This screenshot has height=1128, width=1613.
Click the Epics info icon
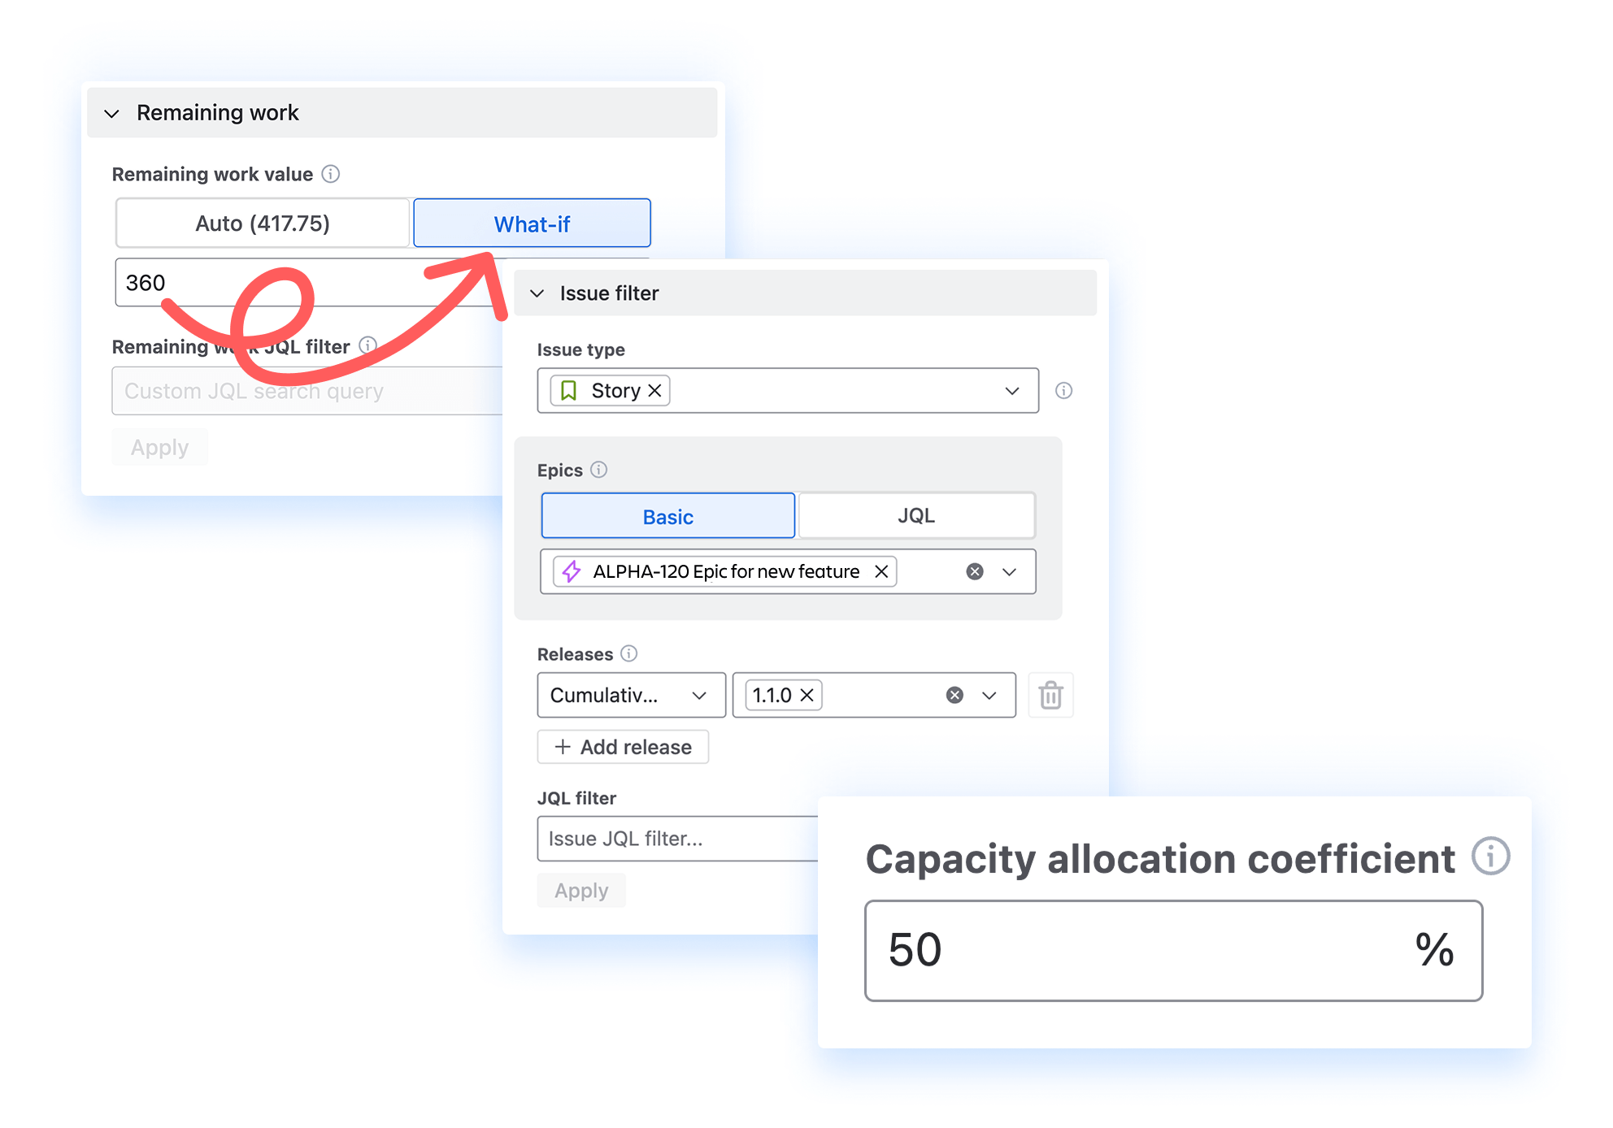tap(598, 470)
